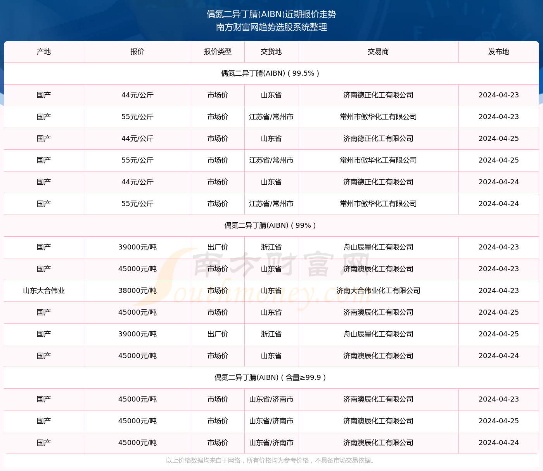The image size is (543, 471).
Task: Click 舟山辰星化工有限公司 in the 2024-04-23 row
Action: click(378, 247)
